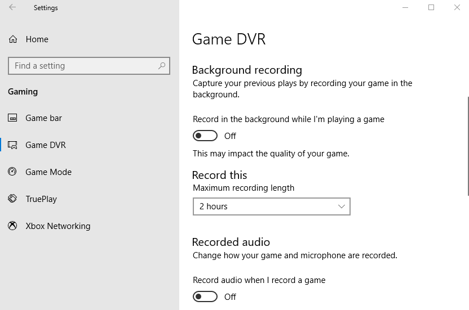Open the TruePlay section
Viewport: 469px width, 310px height.
click(90, 199)
